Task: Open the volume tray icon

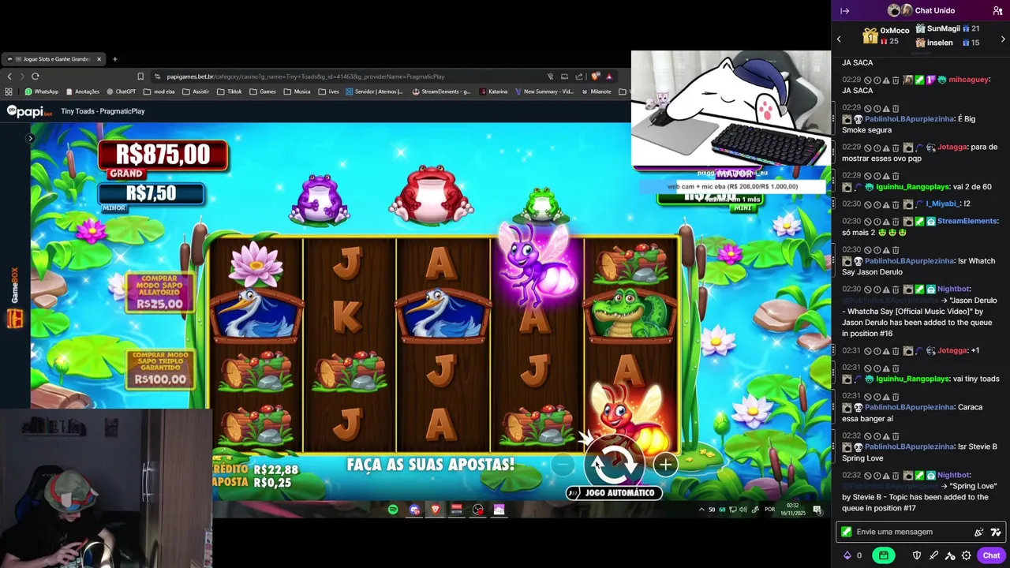Action: (743, 510)
